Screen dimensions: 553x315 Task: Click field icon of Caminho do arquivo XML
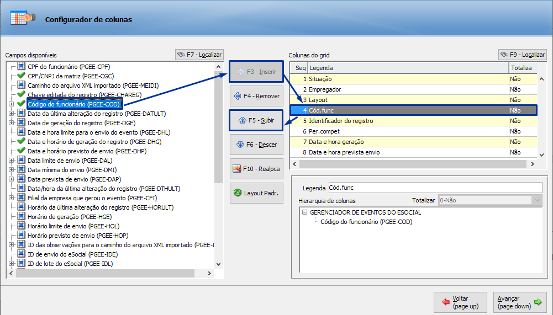point(21,85)
